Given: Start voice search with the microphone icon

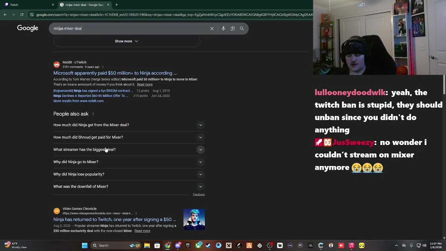Looking at the screenshot, I should click(223, 29).
